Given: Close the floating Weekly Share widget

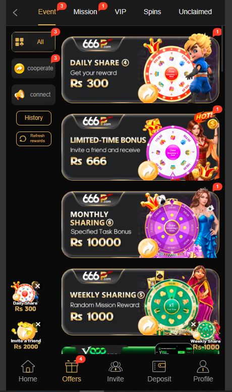Looking at the screenshot, I should pyautogui.click(x=193, y=324).
